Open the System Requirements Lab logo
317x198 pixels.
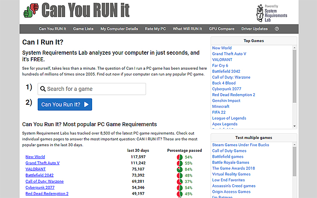(272, 13)
